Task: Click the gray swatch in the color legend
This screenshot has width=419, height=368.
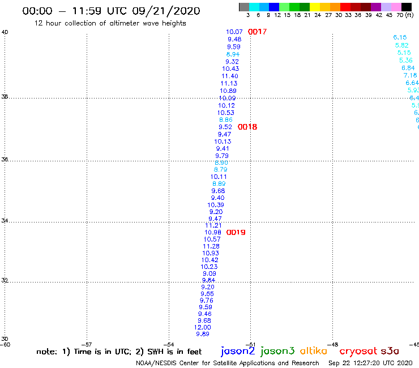Action: coord(244,7)
